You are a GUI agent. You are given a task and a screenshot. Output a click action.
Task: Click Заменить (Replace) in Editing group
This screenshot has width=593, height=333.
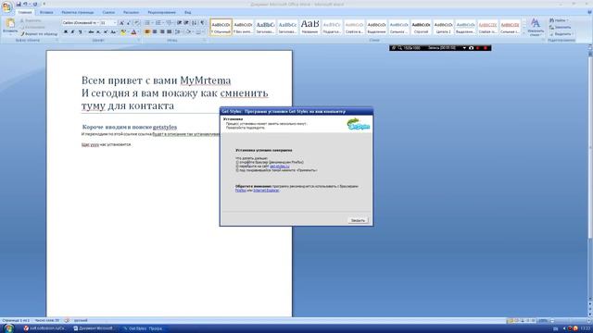tap(560, 27)
